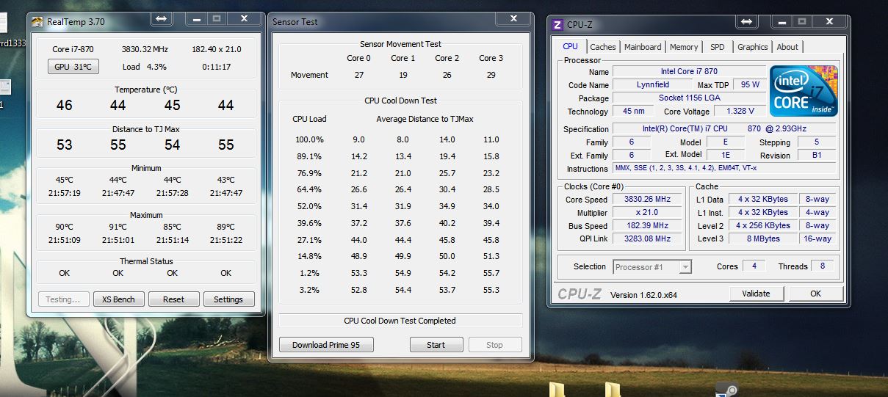Click the 0:11:17 elapsed time in RealTemp

tap(217, 67)
